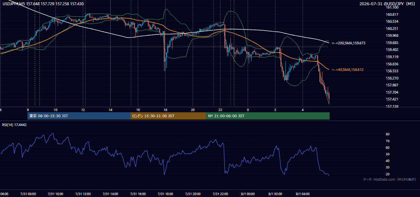Click the hour 22 tick on price chart
Screen dimensions: 420x197
[x=221, y=110]
